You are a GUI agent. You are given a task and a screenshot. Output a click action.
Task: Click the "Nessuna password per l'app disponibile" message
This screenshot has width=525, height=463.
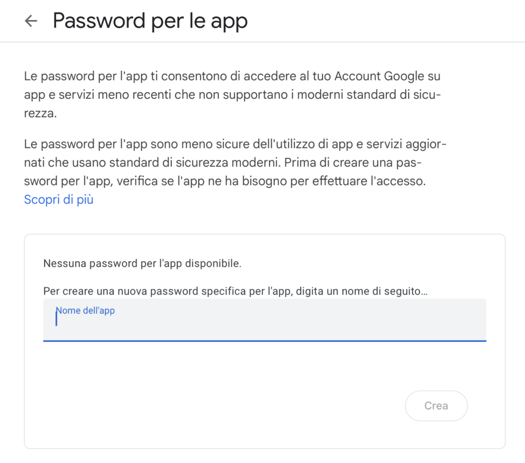click(142, 264)
